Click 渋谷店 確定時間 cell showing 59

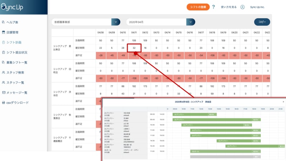pos(212,94)
